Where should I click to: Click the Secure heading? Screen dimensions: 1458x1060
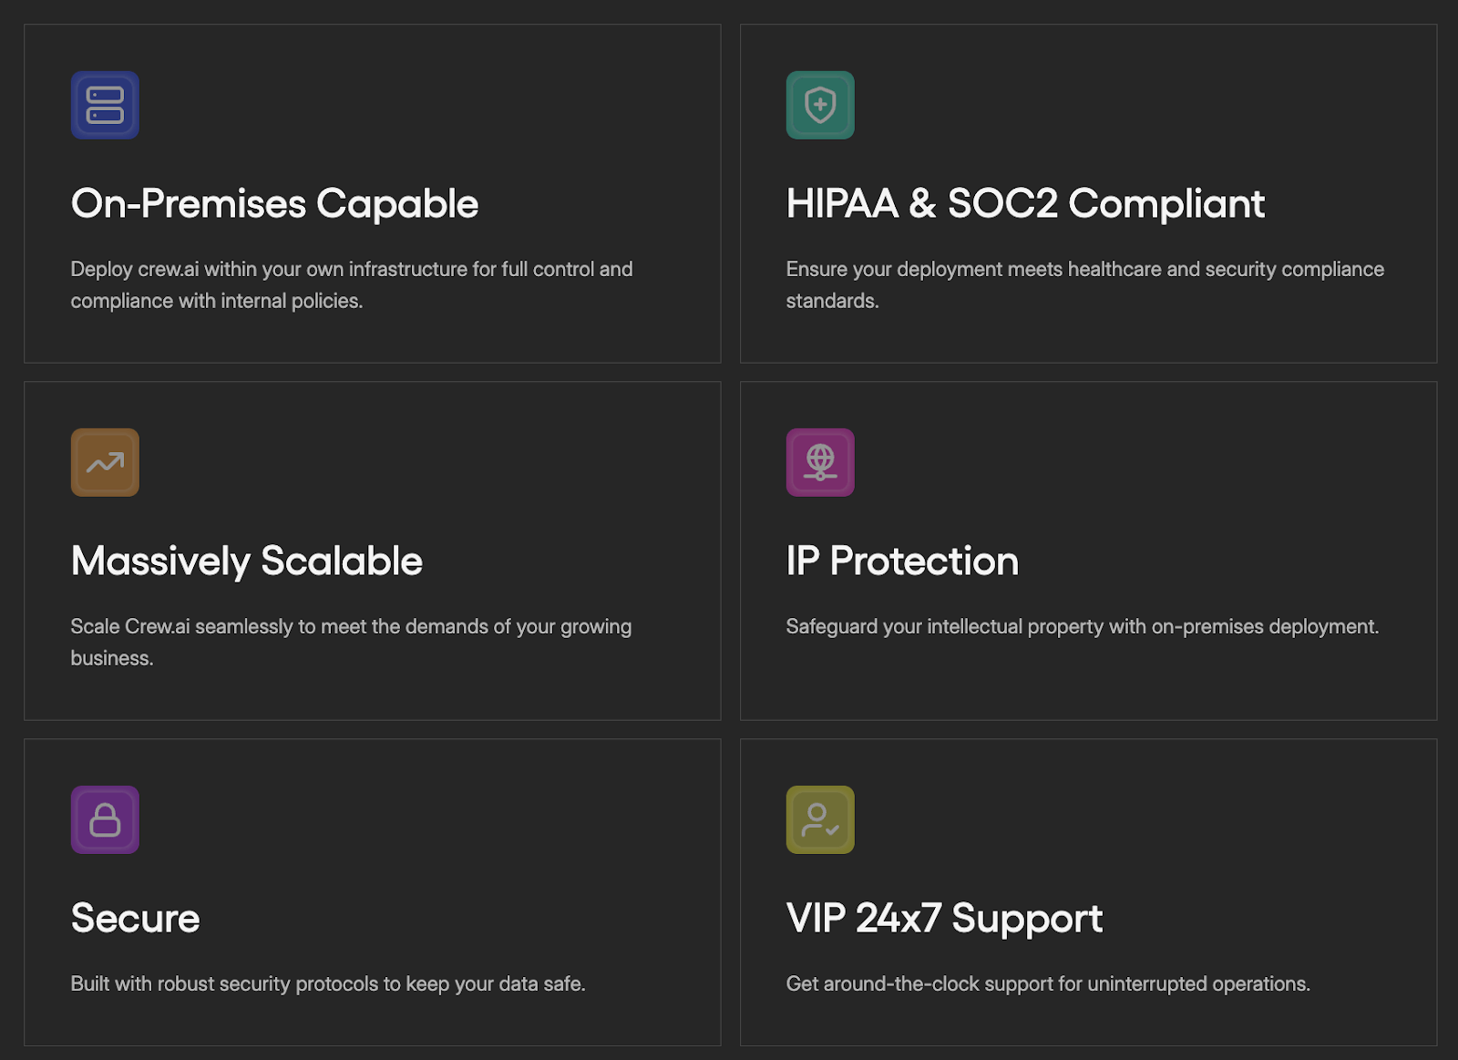point(135,918)
